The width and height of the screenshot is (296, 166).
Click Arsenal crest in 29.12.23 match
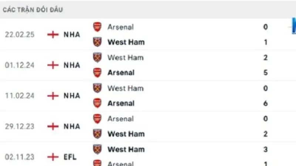(x=97, y=119)
